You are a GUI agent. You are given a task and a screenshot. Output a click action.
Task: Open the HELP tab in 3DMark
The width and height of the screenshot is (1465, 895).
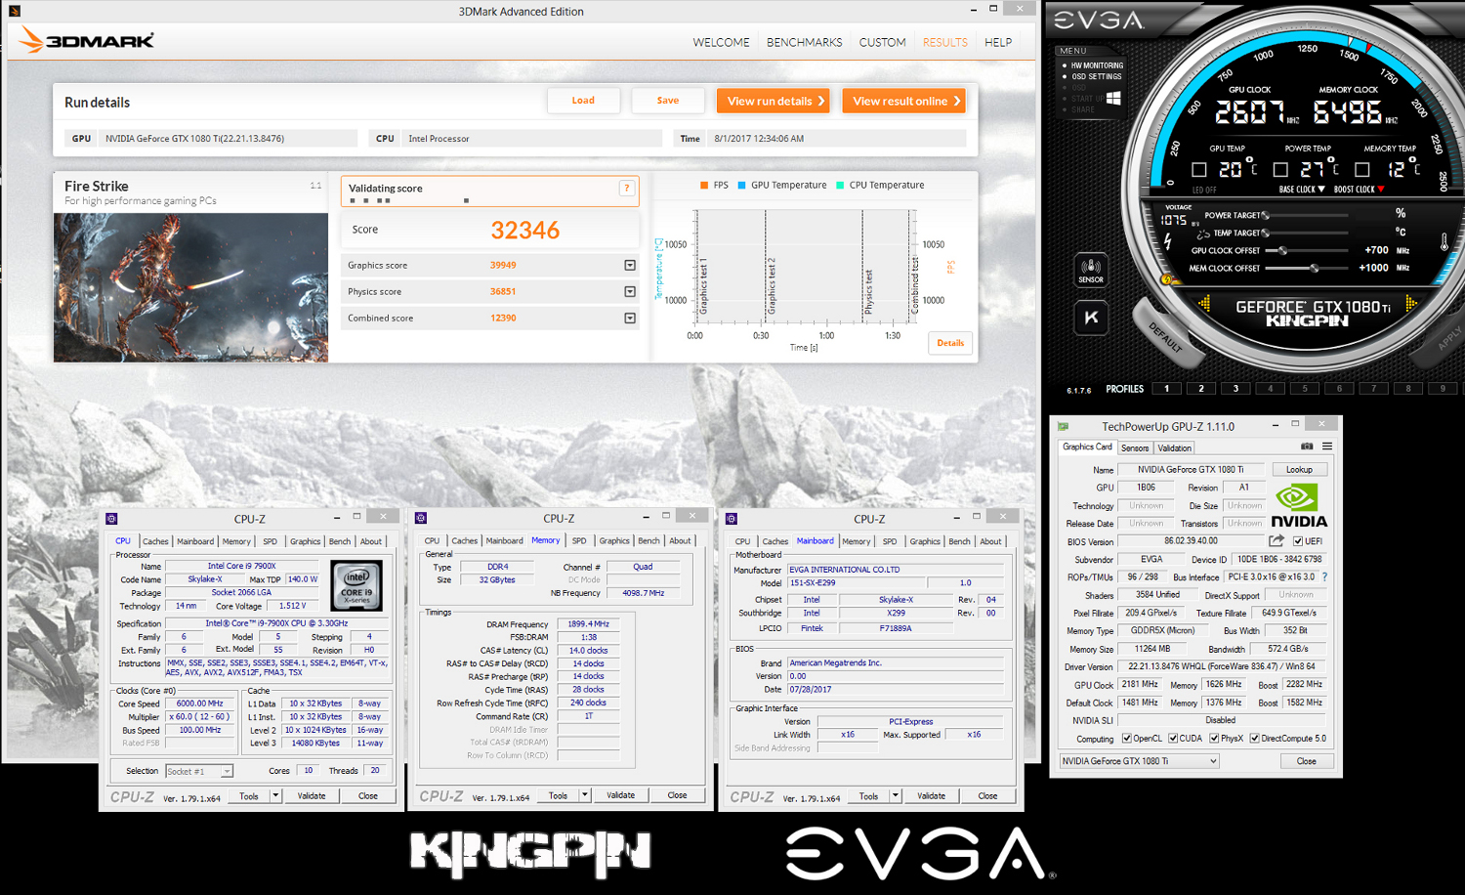coord(998,42)
